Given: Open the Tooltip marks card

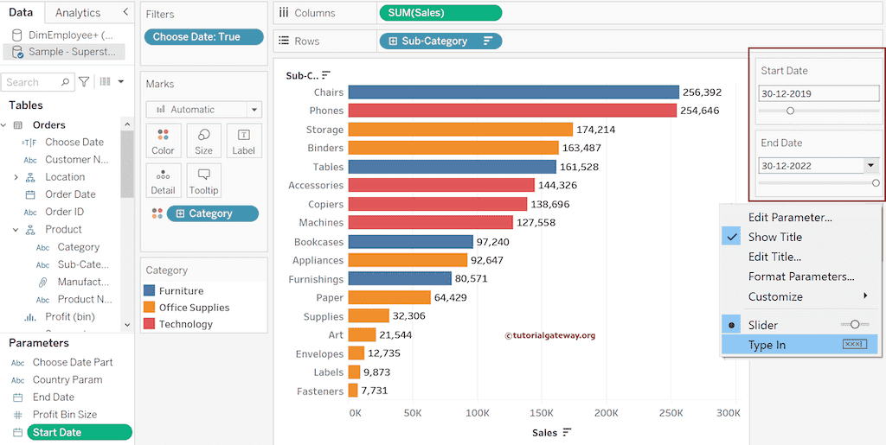Looking at the screenshot, I should pyautogui.click(x=203, y=181).
